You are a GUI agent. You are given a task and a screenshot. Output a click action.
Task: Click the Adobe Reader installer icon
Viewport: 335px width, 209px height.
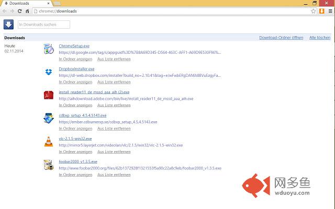pos(49,95)
